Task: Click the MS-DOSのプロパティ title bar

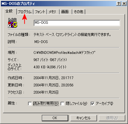Action: pos(58,4)
